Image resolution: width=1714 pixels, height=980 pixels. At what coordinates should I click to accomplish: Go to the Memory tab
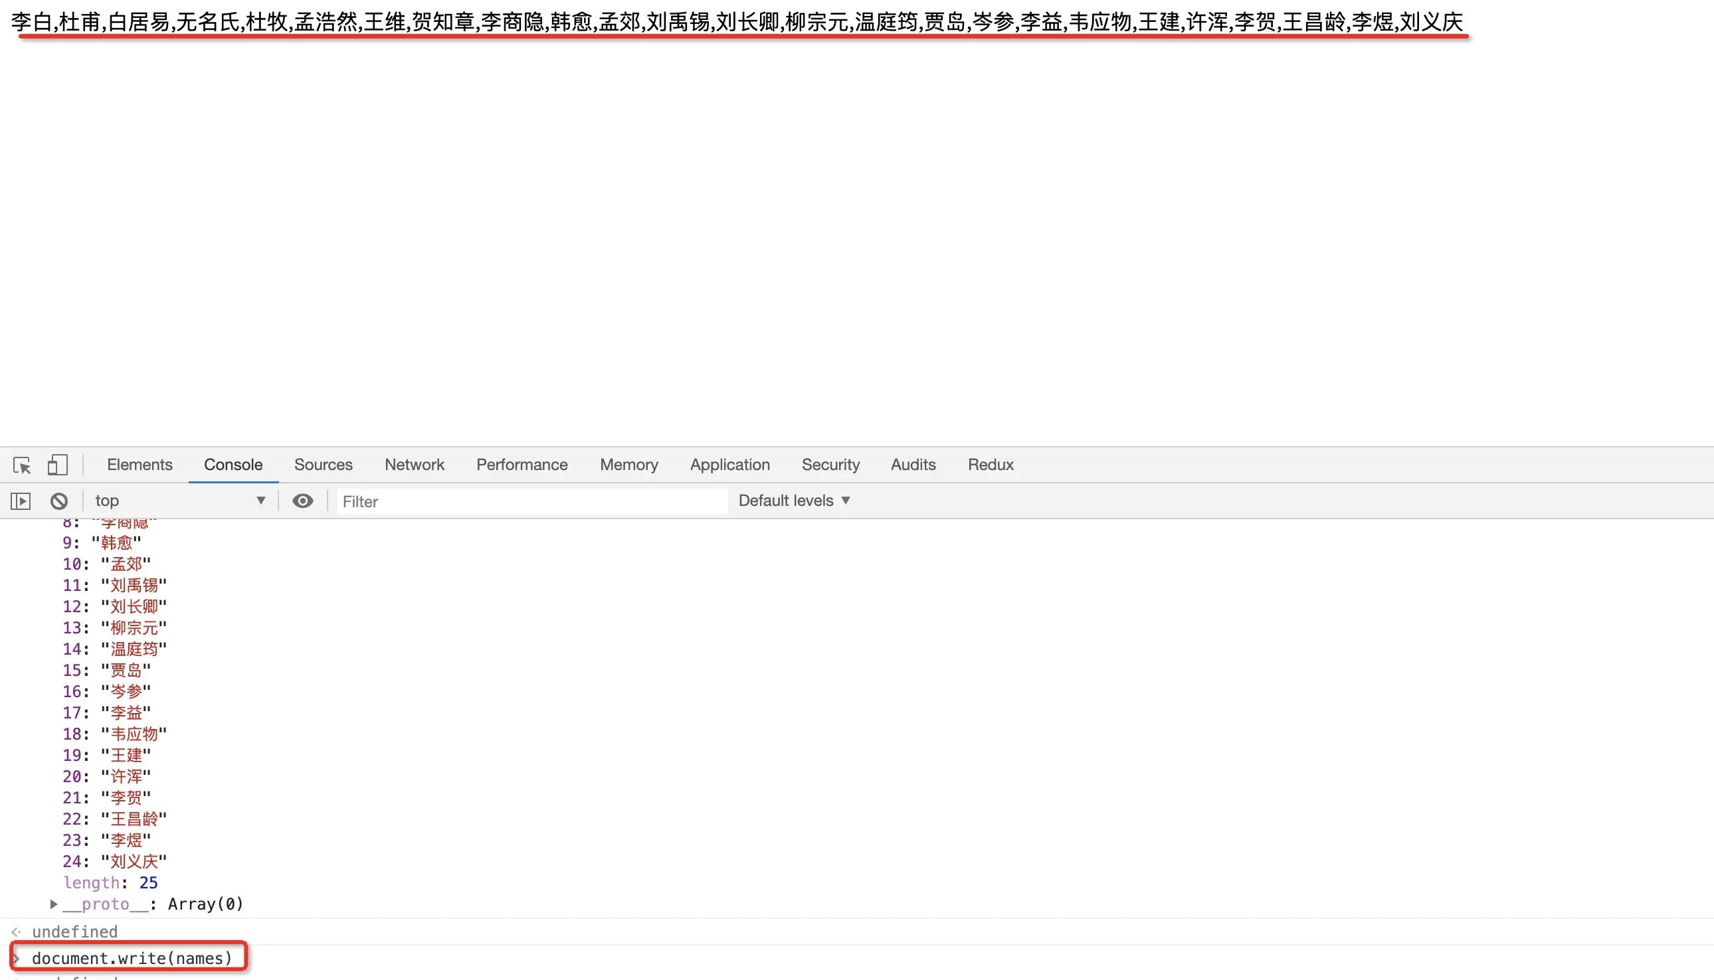tap(628, 465)
